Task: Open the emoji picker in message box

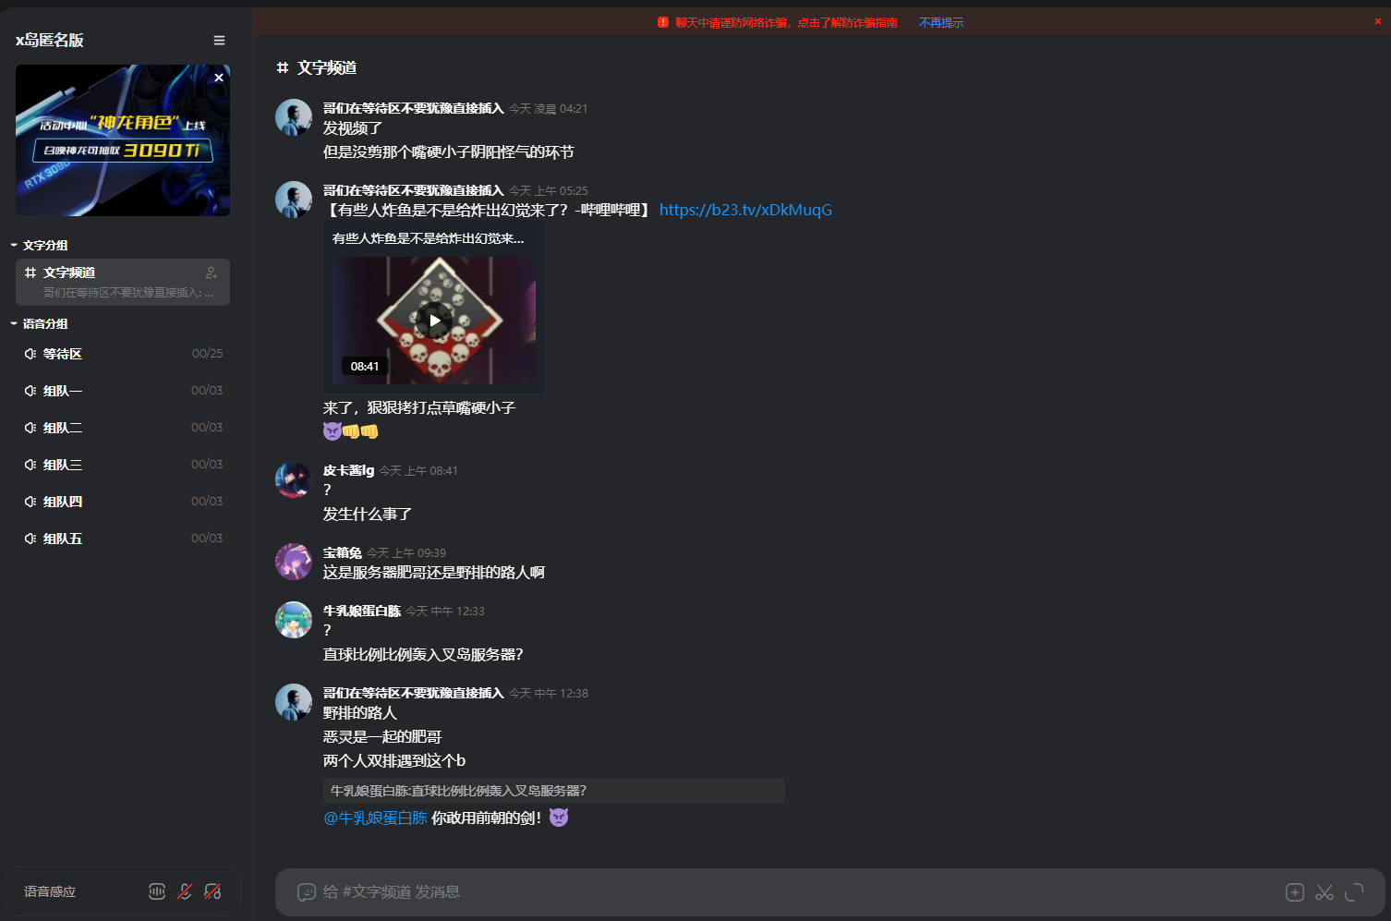Action: (307, 892)
